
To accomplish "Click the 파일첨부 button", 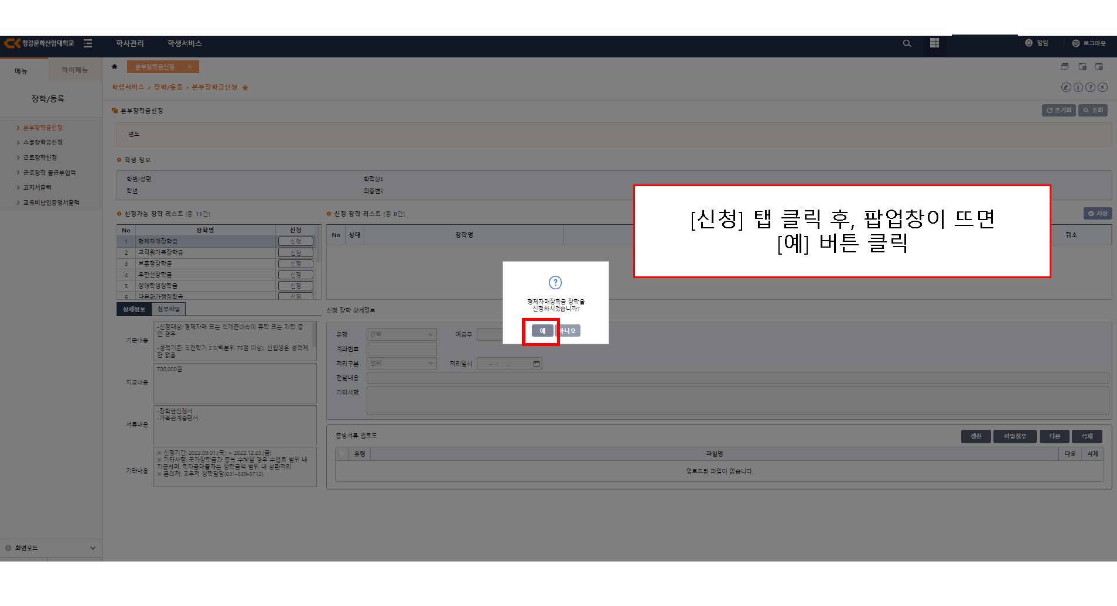I will click(1014, 436).
